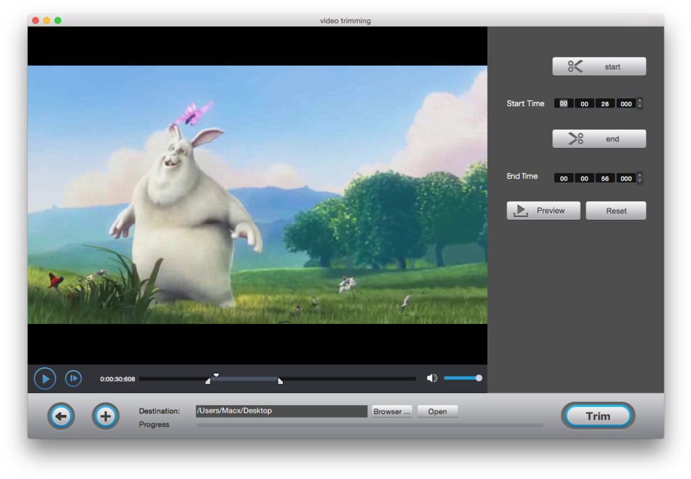Click the trim start marker on the timeline
The height and width of the screenshot is (479, 691).
point(208,381)
